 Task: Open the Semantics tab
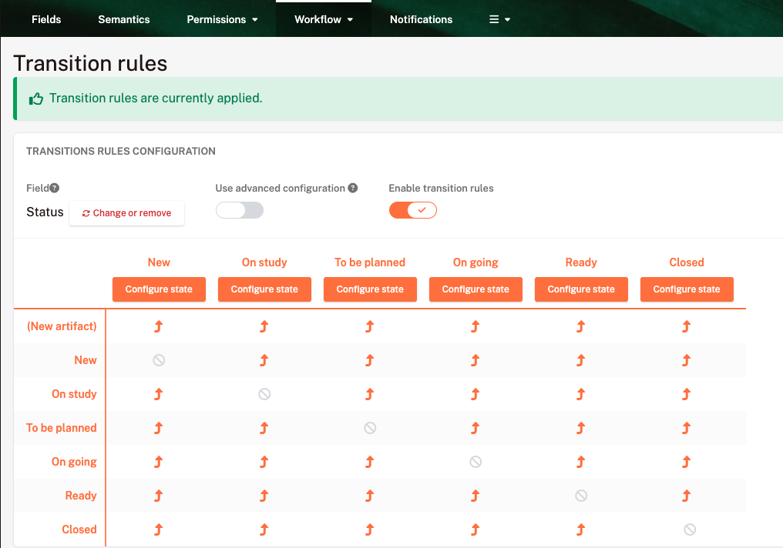(x=124, y=19)
